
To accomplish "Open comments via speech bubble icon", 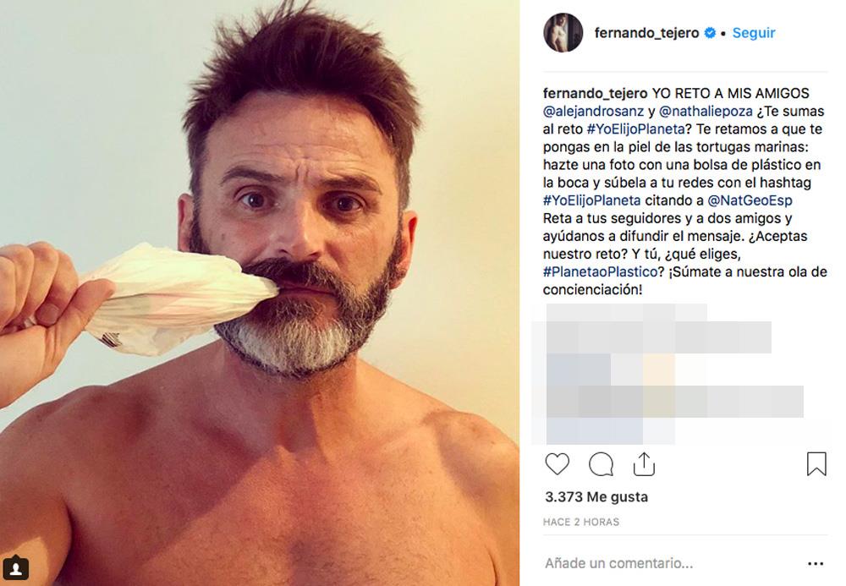I will point(601,464).
